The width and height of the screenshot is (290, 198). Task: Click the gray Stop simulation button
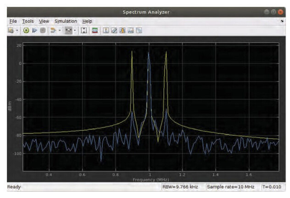pos(43,30)
